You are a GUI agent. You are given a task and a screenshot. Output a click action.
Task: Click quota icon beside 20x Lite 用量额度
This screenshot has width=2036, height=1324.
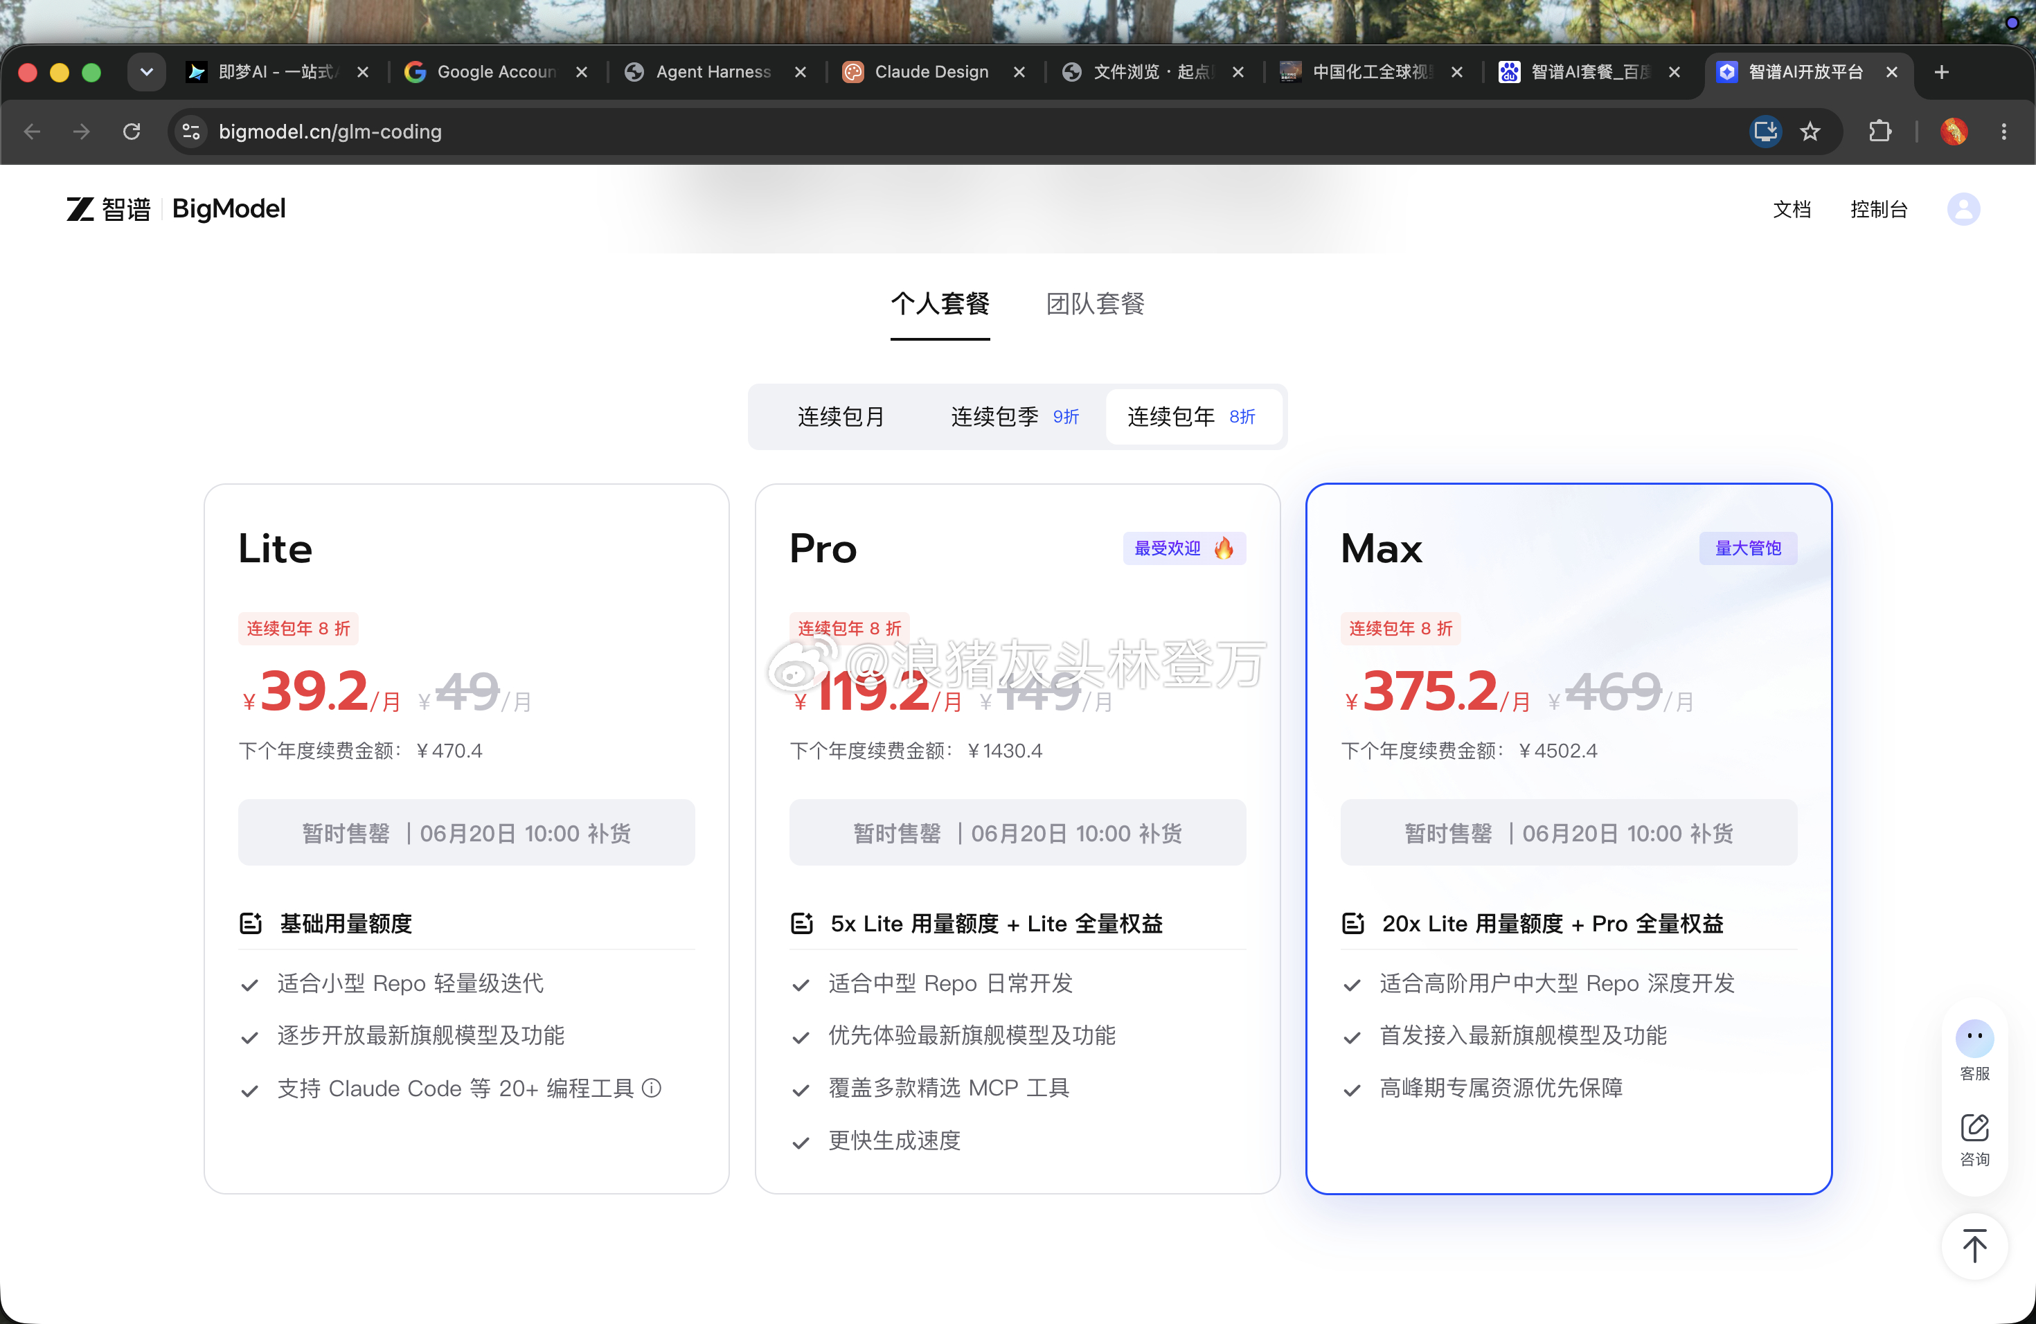(x=1352, y=924)
